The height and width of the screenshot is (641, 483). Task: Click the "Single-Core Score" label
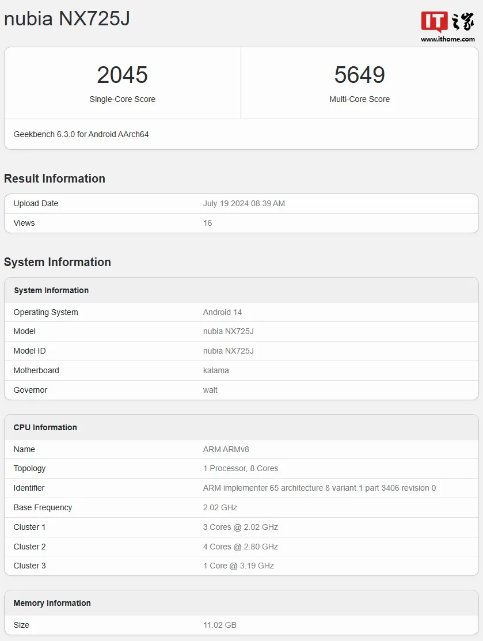(122, 99)
